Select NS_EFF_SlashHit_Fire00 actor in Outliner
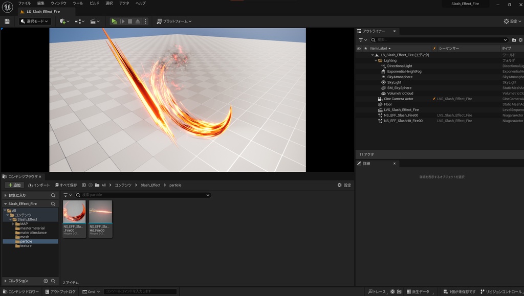The width and height of the screenshot is (524, 296). pos(403,121)
